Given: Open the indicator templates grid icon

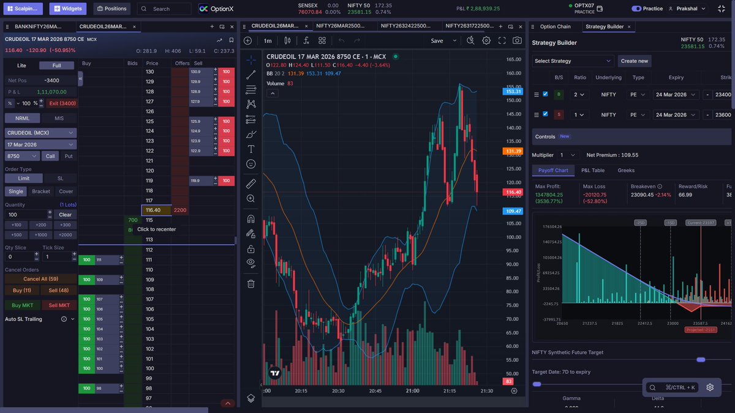Looking at the screenshot, I should 322,40.
